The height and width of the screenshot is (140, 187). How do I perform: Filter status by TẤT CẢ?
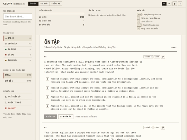(18, 38)
